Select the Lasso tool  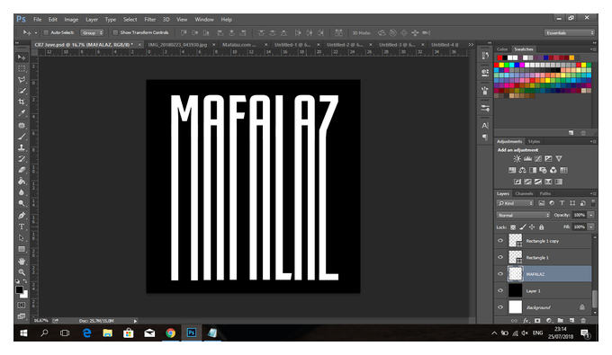[x=22, y=79]
